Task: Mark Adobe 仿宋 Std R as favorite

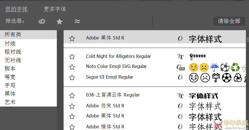Action: [72, 106]
